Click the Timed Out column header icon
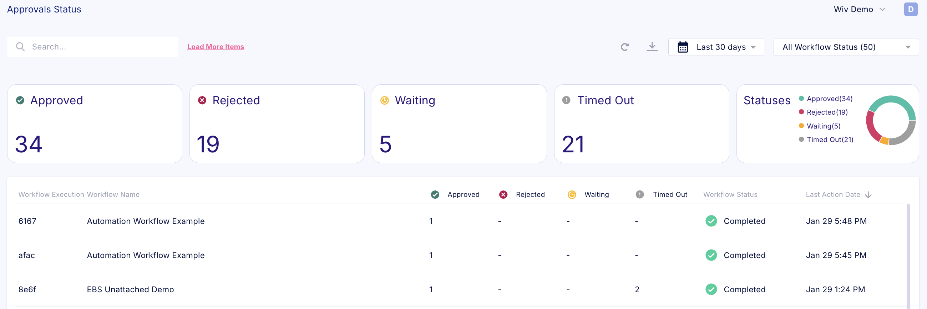The width and height of the screenshot is (927, 309). pos(639,194)
